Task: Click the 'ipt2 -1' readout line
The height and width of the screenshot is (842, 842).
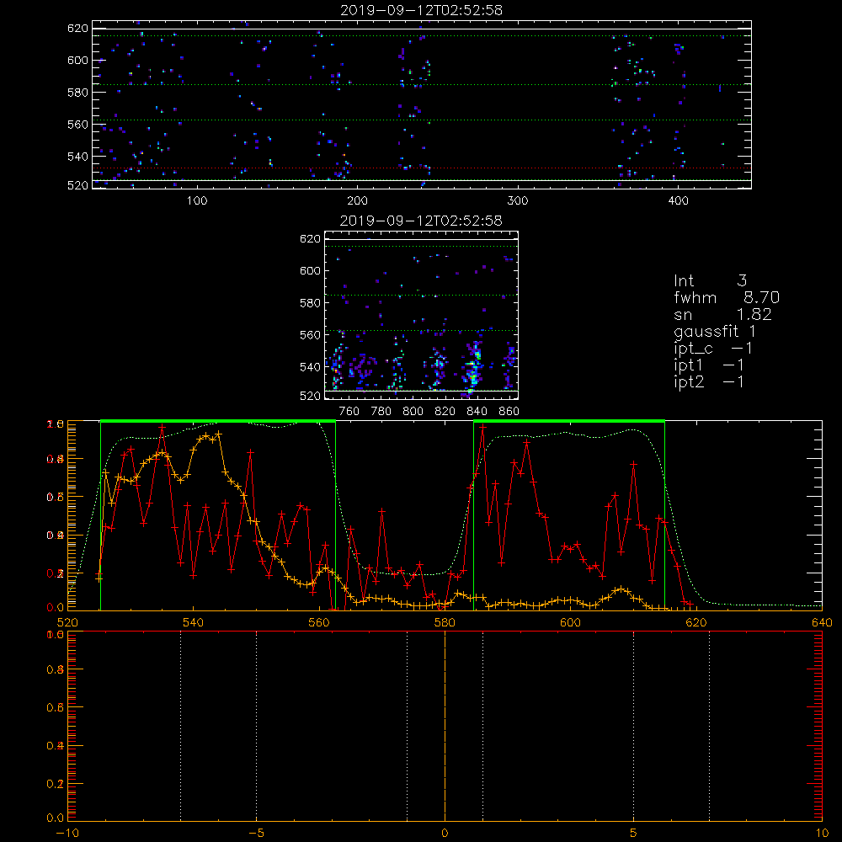Action: (x=709, y=381)
